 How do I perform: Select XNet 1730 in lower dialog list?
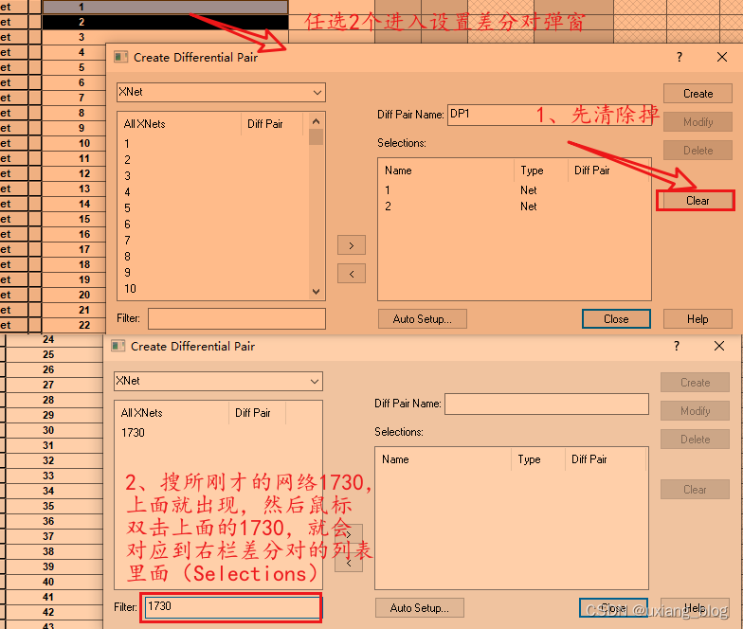click(x=133, y=432)
